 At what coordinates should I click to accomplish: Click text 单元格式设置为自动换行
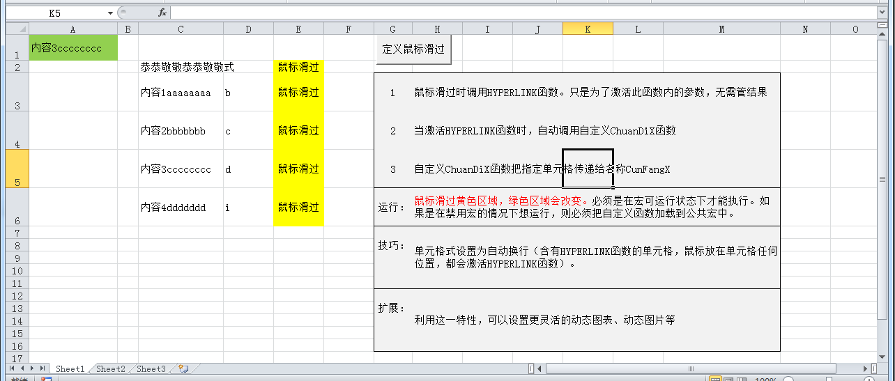(x=596, y=257)
